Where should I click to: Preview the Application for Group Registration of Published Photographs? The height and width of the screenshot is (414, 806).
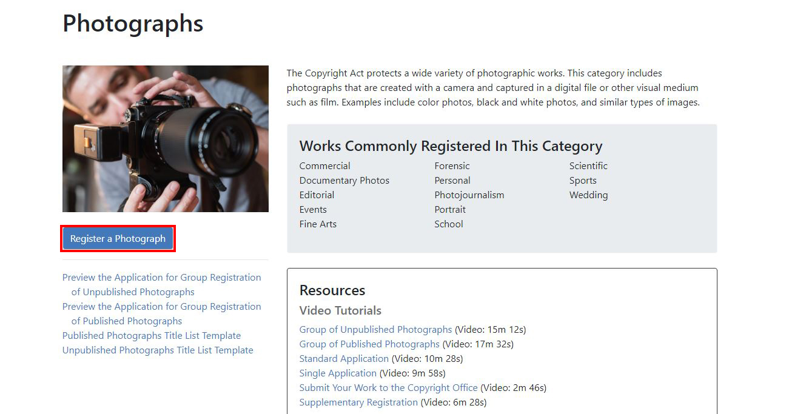click(161, 313)
